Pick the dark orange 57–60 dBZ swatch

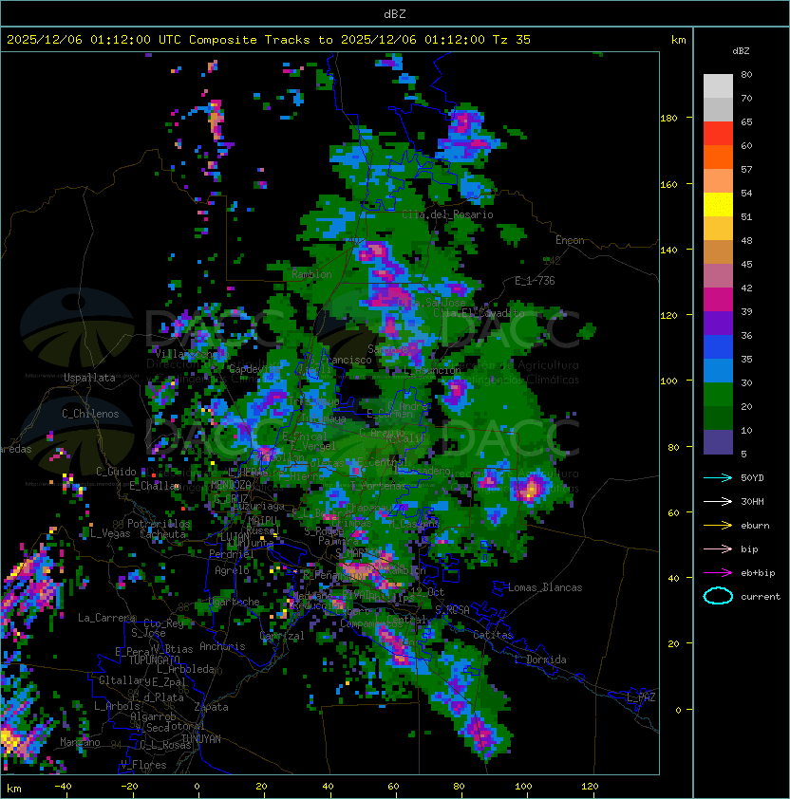(718, 157)
